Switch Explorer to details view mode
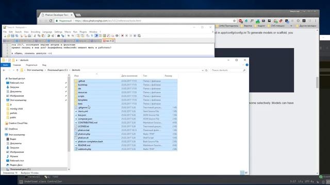This screenshot has width=330, height=185. click(242, 173)
